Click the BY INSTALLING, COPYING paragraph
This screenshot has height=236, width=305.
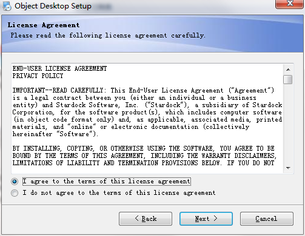tap(144, 156)
